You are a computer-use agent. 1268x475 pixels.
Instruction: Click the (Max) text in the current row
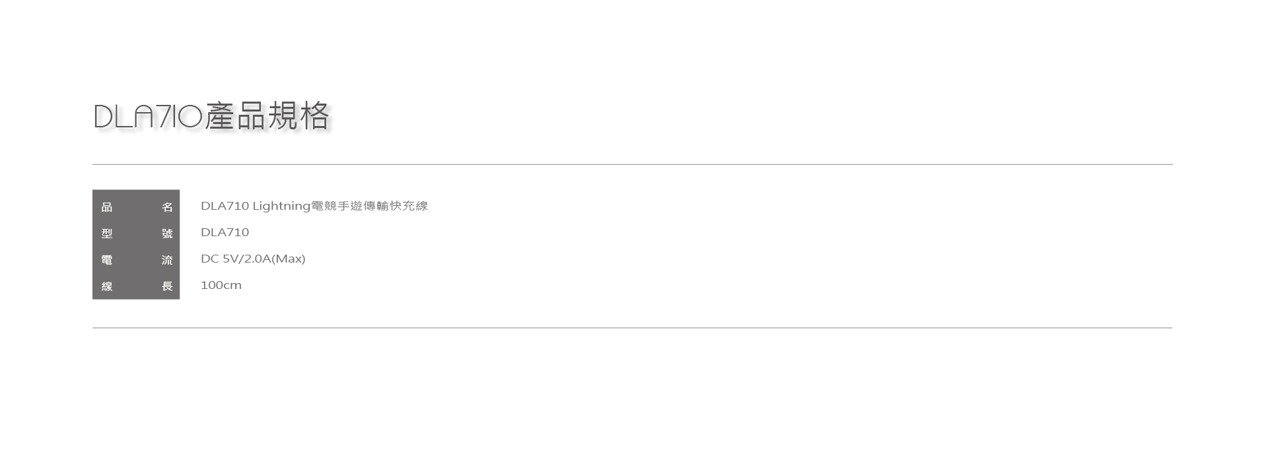point(289,259)
